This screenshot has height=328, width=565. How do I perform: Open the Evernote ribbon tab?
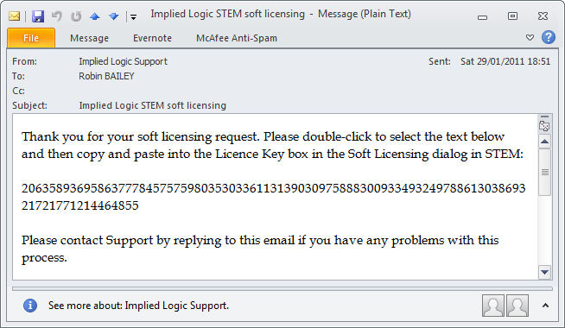pos(152,38)
